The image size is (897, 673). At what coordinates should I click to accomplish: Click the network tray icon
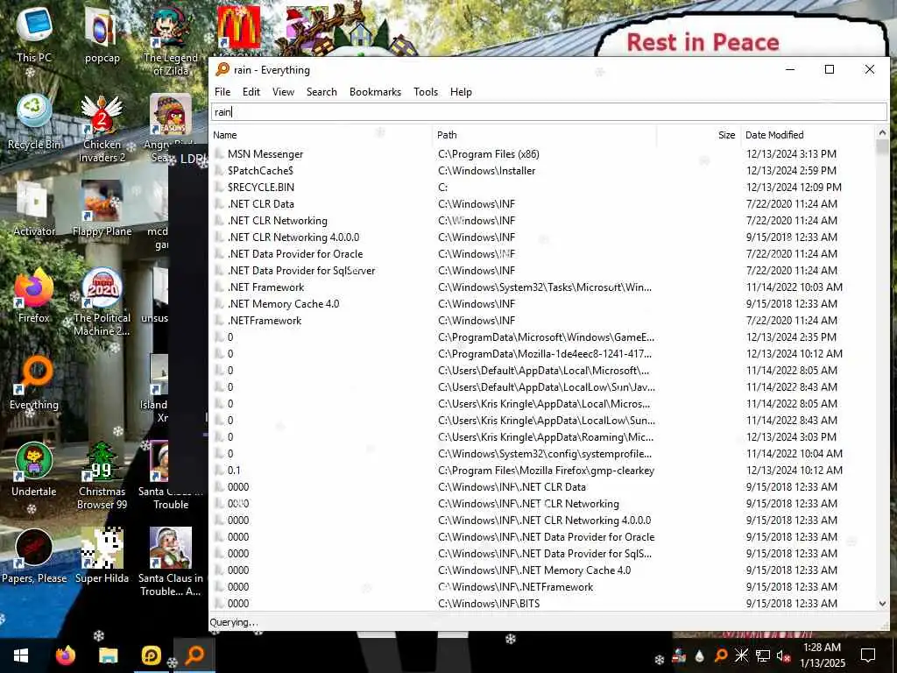(762, 655)
